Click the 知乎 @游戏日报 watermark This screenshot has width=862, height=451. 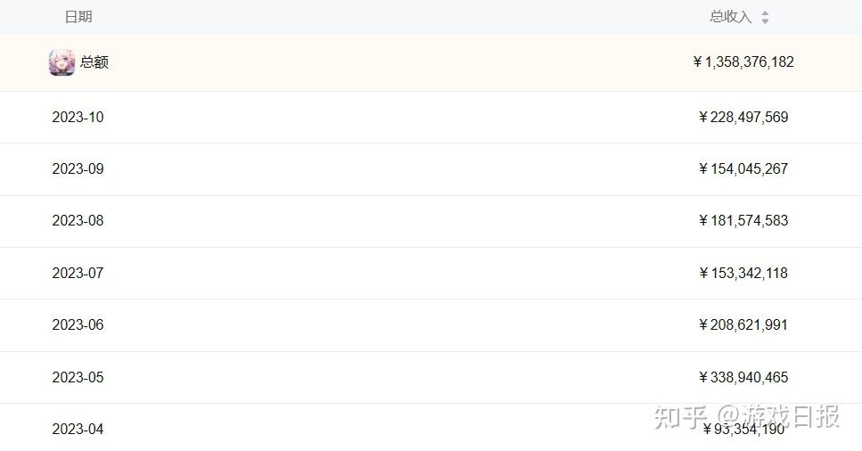[x=747, y=415]
